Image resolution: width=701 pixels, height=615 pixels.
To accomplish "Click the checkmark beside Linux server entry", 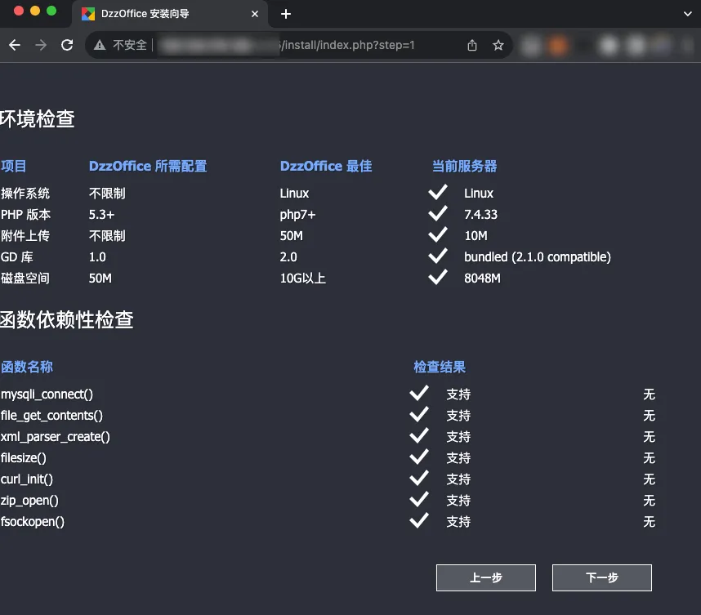I will (438, 193).
